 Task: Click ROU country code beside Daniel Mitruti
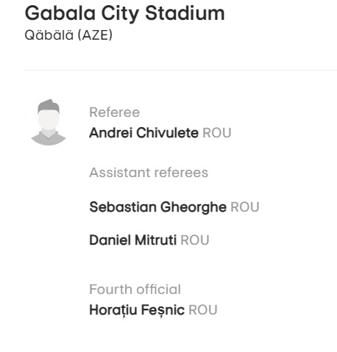coord(195,240)
